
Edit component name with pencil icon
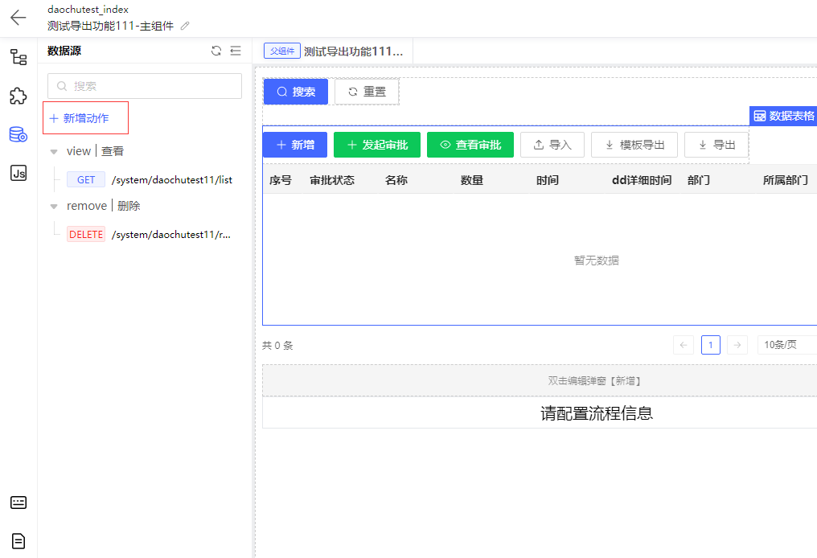coord(185,26)
